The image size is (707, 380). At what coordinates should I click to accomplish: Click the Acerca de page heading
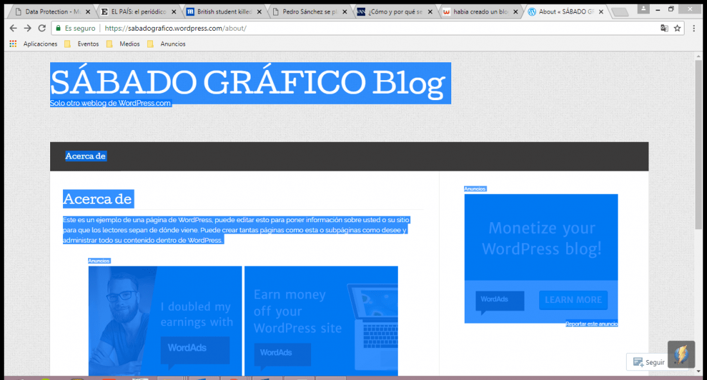pos(98,198)
